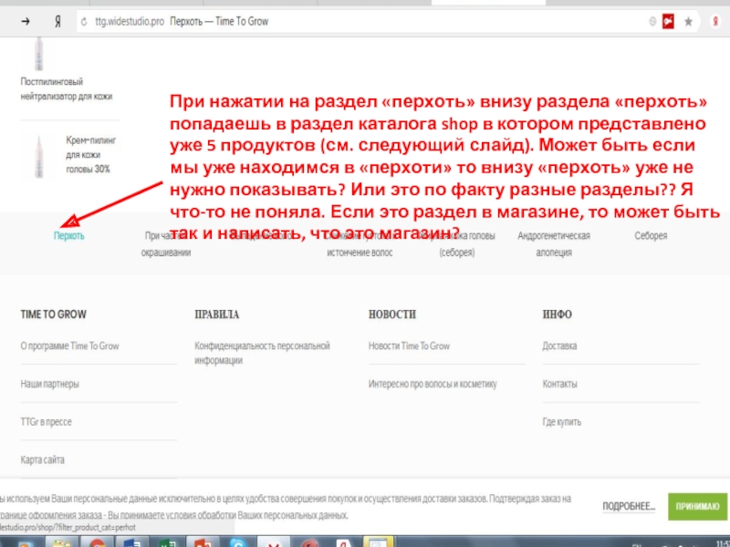Select the 'Андрогенетическая алопеция' category
Image resolution: width=730 pixels, height=547 pixels.
pyautogui.click(x=554, y=243)
